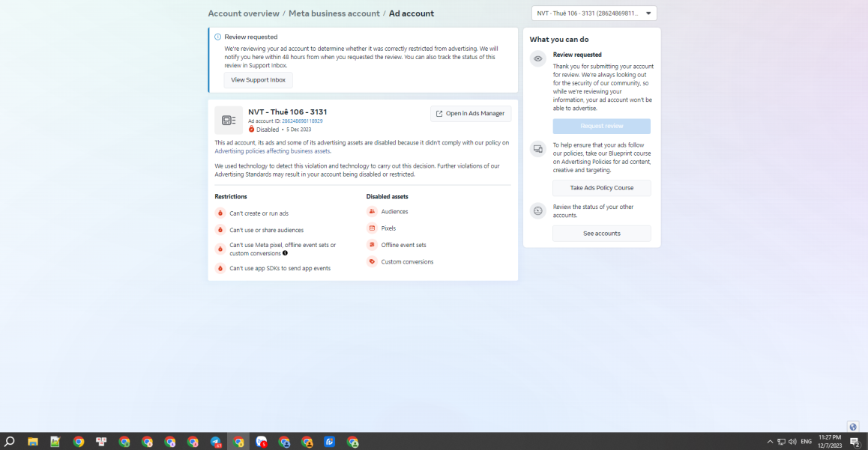This screenshot has width=868, height=450.
Task: Click the Pixels disabled asset icon
Action: (x=372, y=228)
